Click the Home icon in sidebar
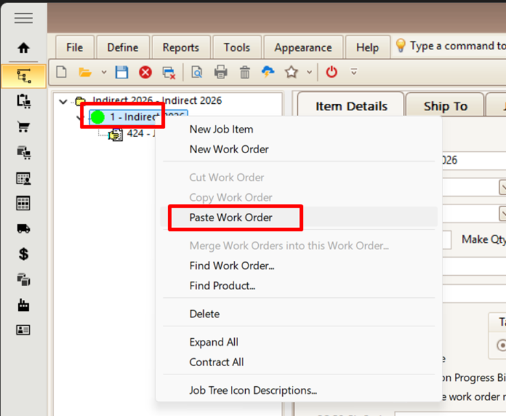This screenshot has height=416, width=506. (x=23, y=48)
